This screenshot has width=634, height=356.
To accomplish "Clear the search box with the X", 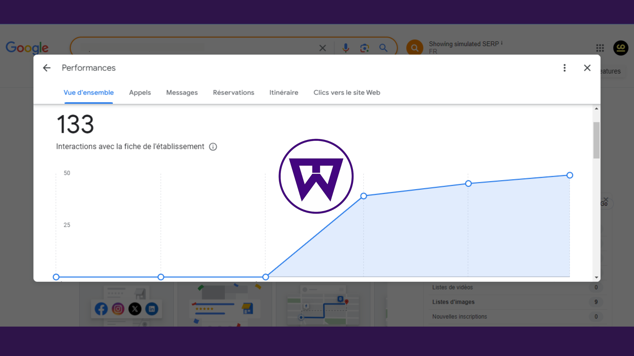I will pos(323,48).
